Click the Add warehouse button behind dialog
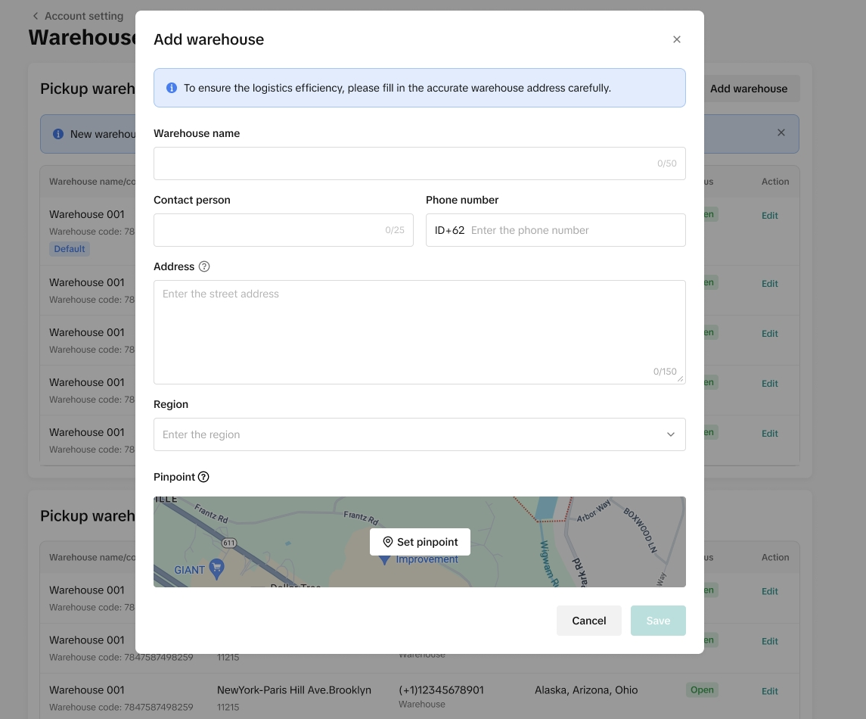The image size is (866, 719). click(748, 89)
